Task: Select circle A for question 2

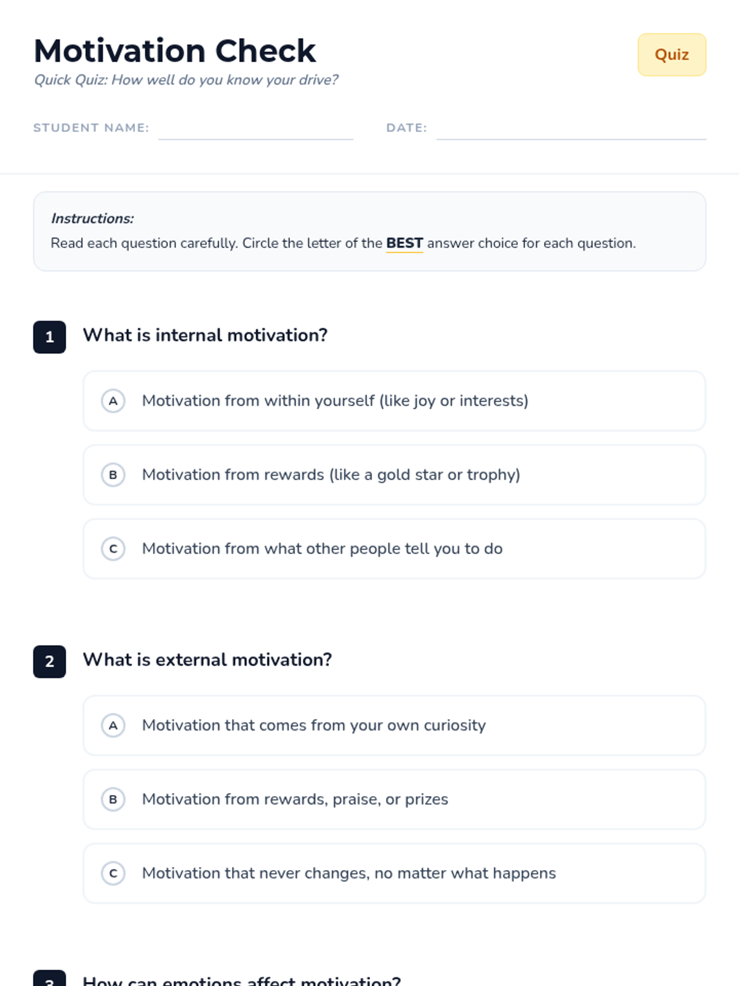Action: (113, 725)
